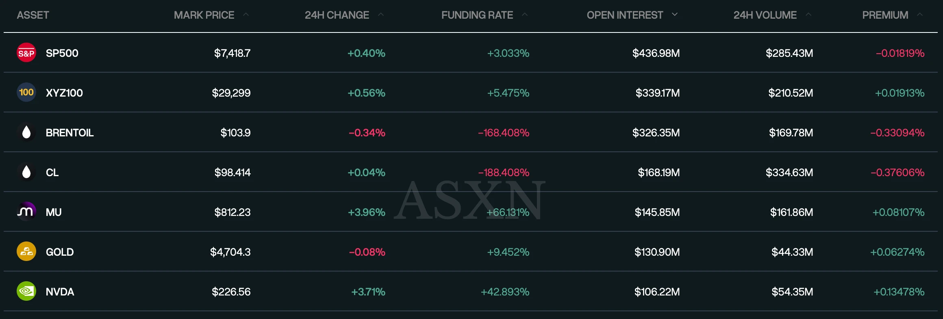Toggle Funding Rate sort arrow
The width and height of the screenshot is (943, 319).
coord(525,15)
